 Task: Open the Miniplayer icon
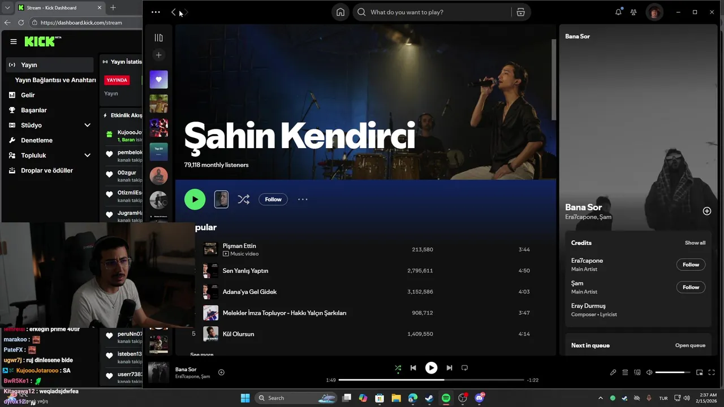pos(699,373)
